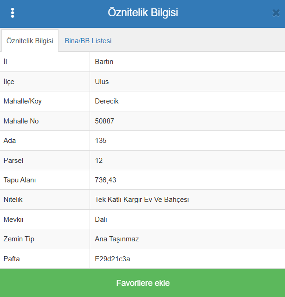Click Tek Katlı Kargir Ev Ve Bahçesi
The height and width of the screenshot is (297, 285).
click(x=142, y=200)
